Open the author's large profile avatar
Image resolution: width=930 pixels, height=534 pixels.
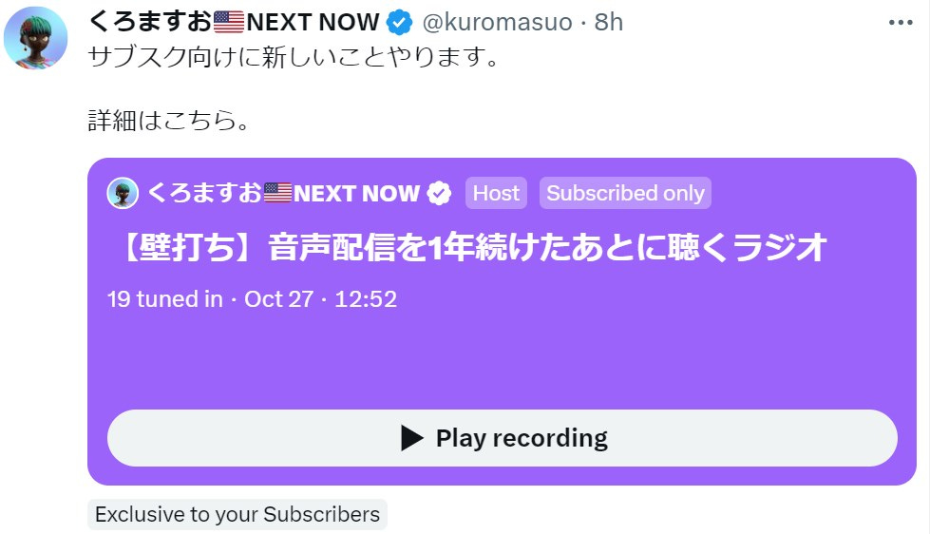click(35, 38)
